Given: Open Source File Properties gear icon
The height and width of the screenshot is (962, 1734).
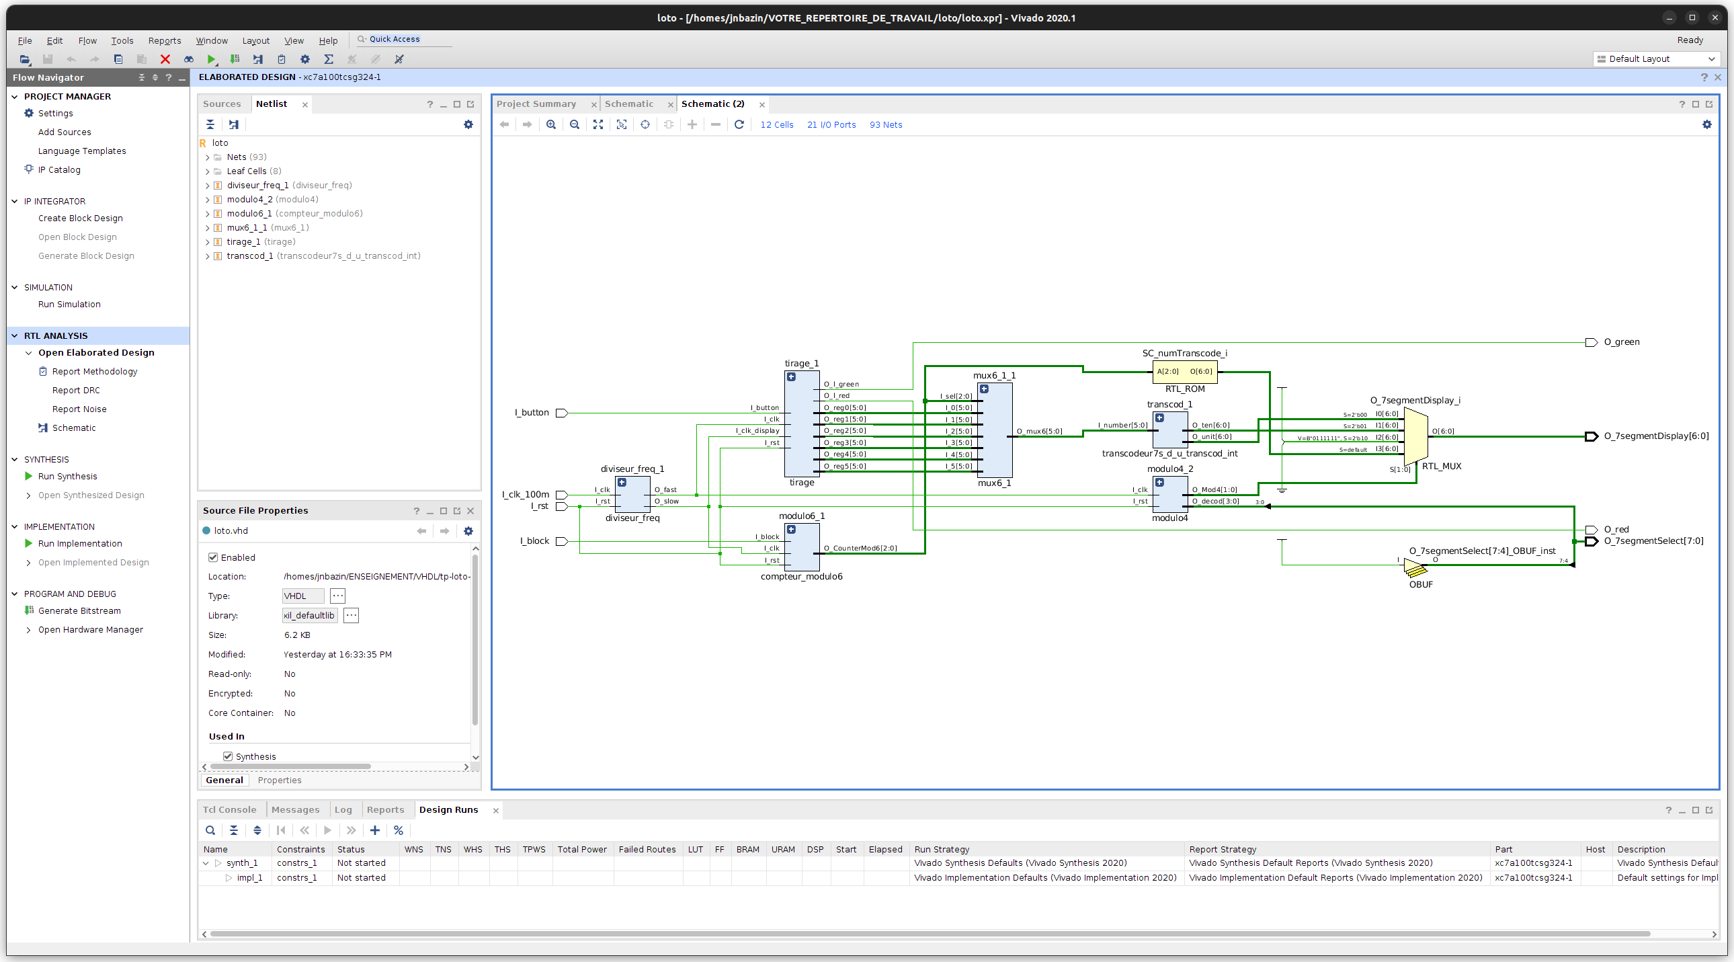Looking at the screenshot, I should click(468, 531).
